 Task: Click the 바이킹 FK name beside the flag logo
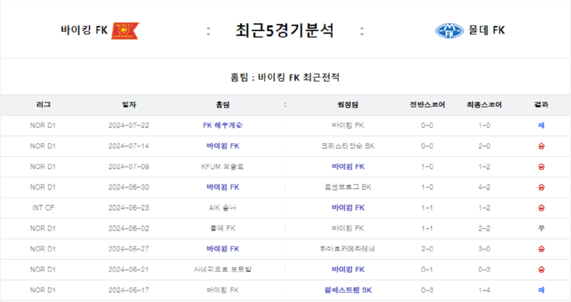[x=84, y=30]
